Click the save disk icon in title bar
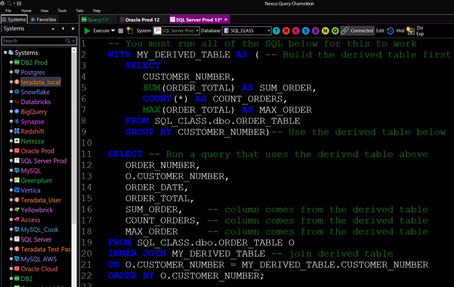This screenshot has width=454, height=287. pos(19,3)
